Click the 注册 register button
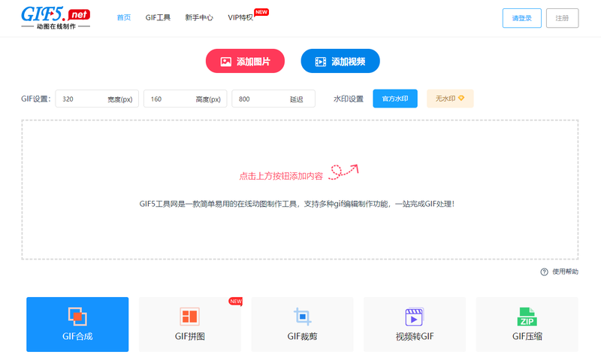 pos(562,18)
